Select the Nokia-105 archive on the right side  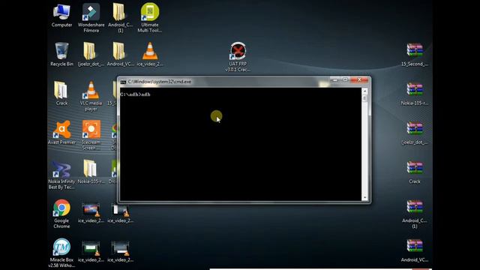pyautogui.click(x=415, y=94)
